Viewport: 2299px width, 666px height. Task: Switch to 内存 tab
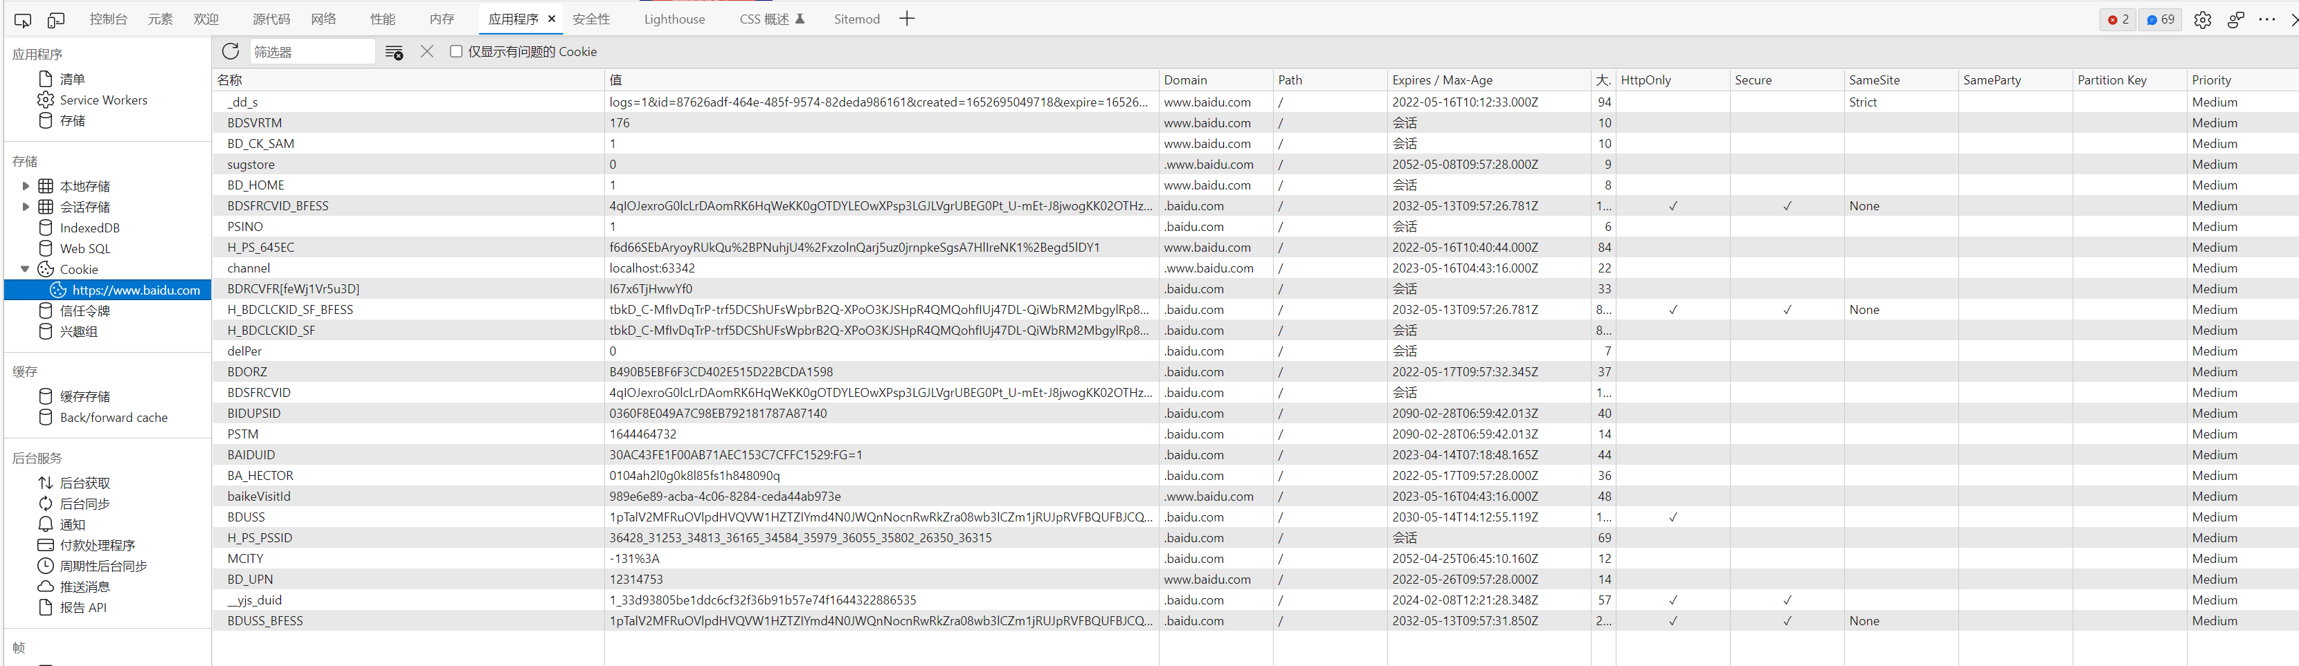442,19
